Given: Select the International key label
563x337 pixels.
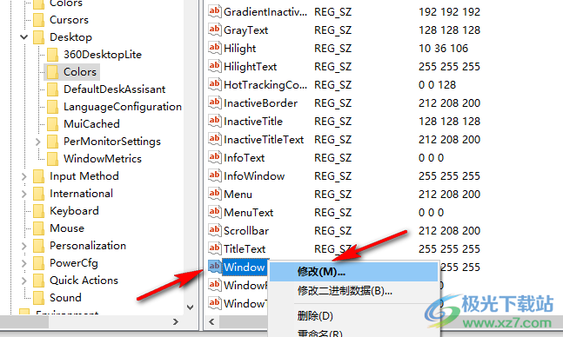Looking at the screenshot, I should (x=81, y=194).
